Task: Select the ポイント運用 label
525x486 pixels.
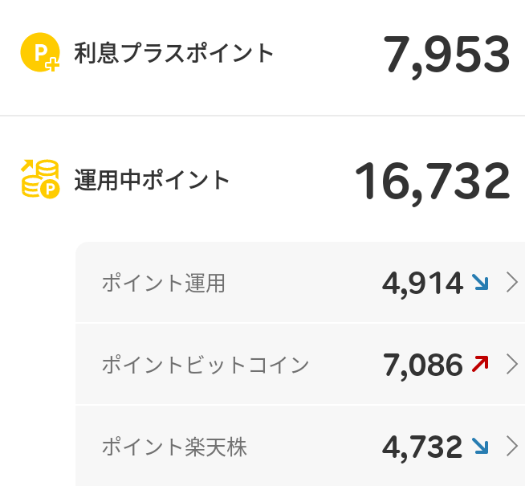Action: click(x=163, y=283)
